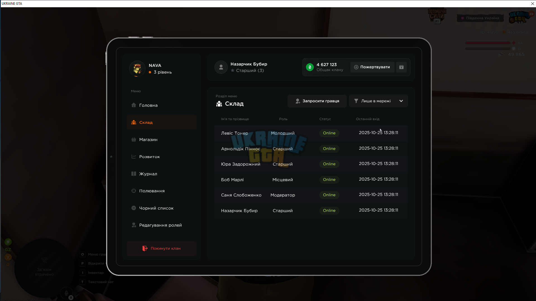Click the star icon beside Старший (3)
Viewport: 536px width, 301px height.
[233, 71]
